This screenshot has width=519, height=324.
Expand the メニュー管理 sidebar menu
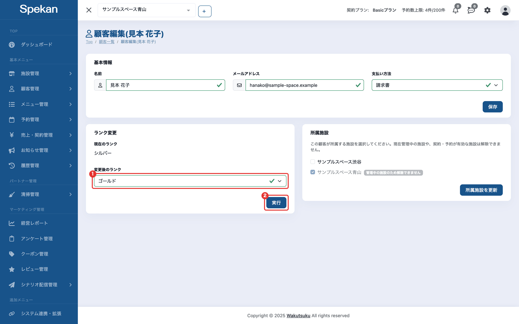(39, 104)
